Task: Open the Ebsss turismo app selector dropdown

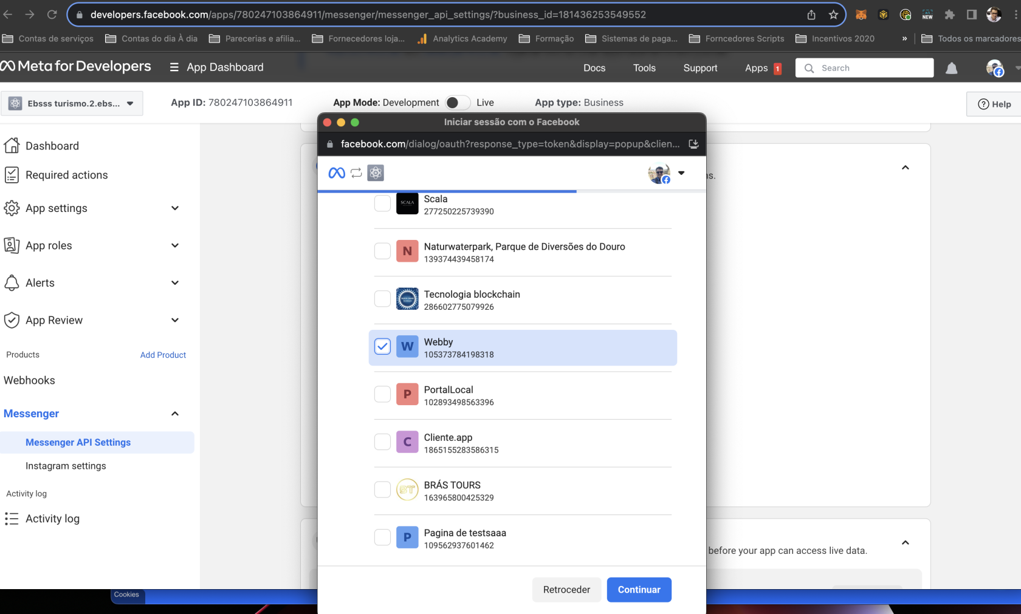Action: (x=72, y=103)
